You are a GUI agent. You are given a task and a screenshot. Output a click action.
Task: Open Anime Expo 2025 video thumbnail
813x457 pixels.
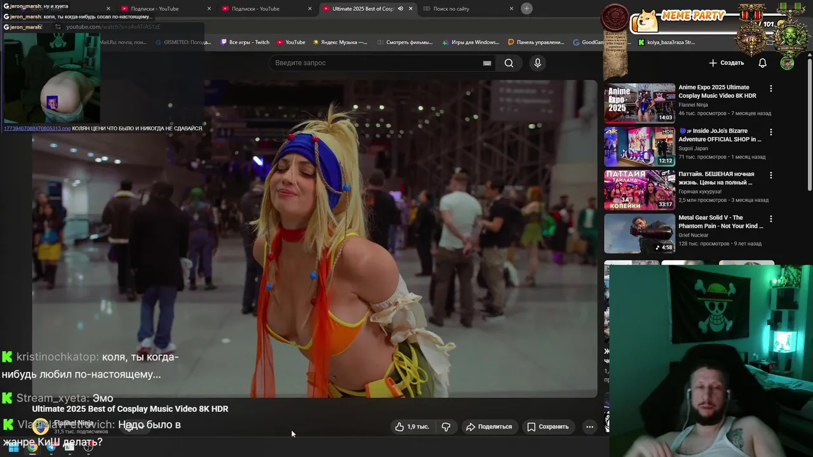pyautogui.click(x=640, y=103)
